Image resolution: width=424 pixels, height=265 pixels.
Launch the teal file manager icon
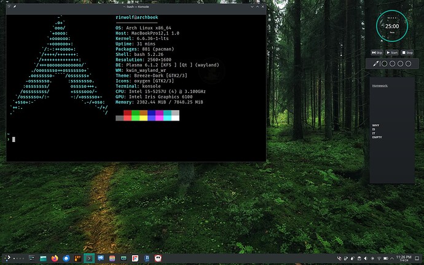43,258
